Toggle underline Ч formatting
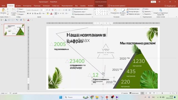This screenshot has width=178, height=100. coord(33,14)
